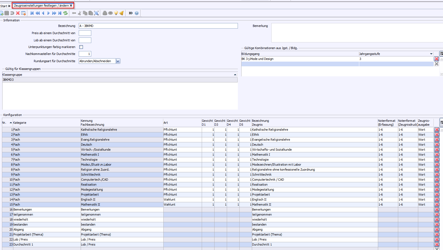Screen dimensions: 443x250
Task: Click the Bezeichnung input field
Action: pos(158,26)
